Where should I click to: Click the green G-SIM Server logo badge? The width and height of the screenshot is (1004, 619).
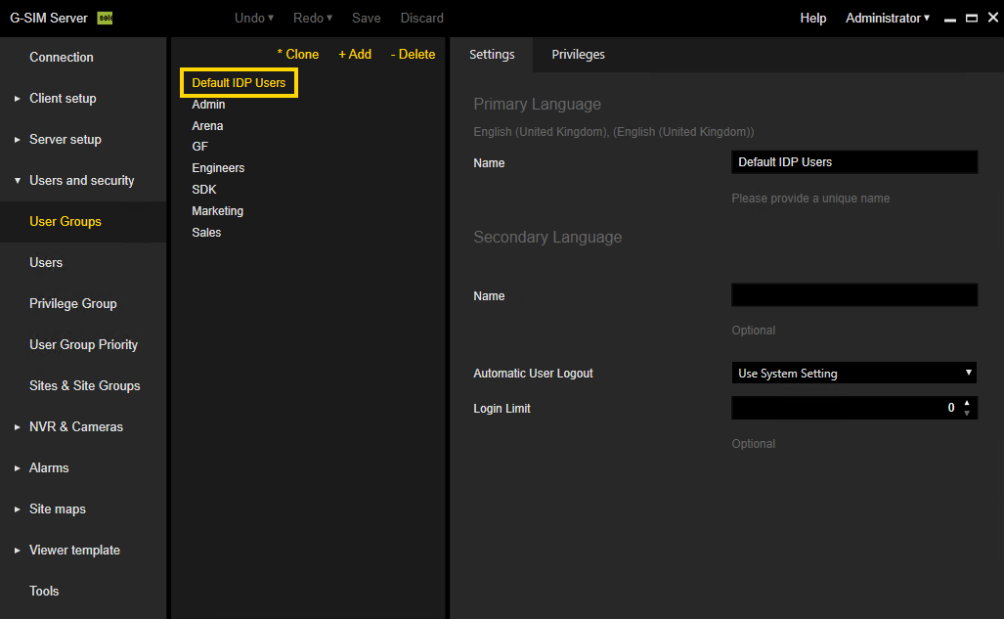pyautogui.click(x=105, y=18)
